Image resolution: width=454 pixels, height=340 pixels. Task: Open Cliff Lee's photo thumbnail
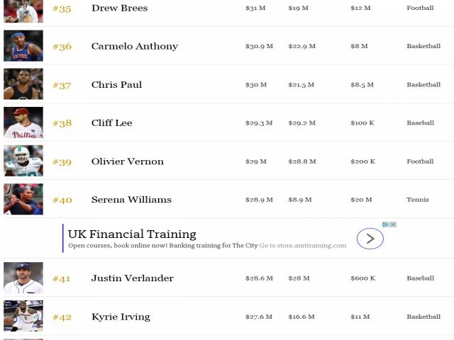tap(23, 123)
